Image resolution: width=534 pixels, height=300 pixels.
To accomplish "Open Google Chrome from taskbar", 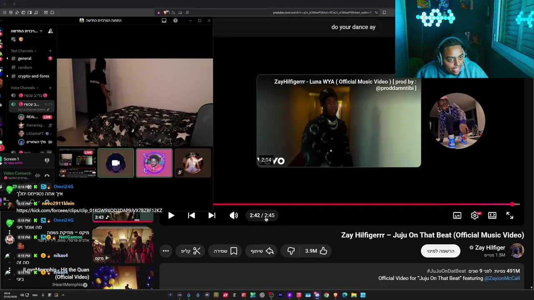I will [x=326, y=295].
